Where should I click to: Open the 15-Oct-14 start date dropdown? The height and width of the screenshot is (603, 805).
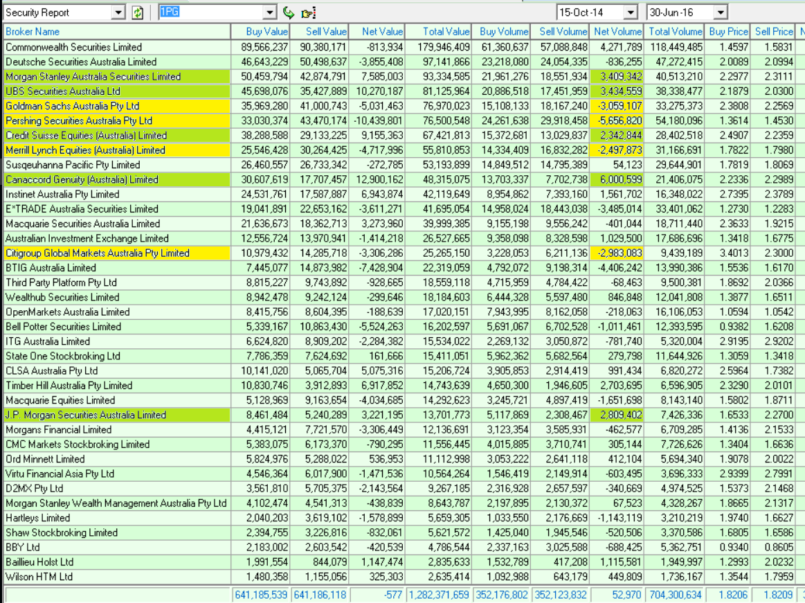tap(631, 12)
